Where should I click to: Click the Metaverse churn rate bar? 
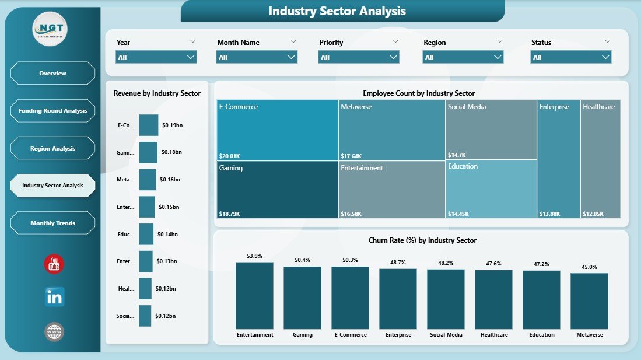click(x=589, y=298)
